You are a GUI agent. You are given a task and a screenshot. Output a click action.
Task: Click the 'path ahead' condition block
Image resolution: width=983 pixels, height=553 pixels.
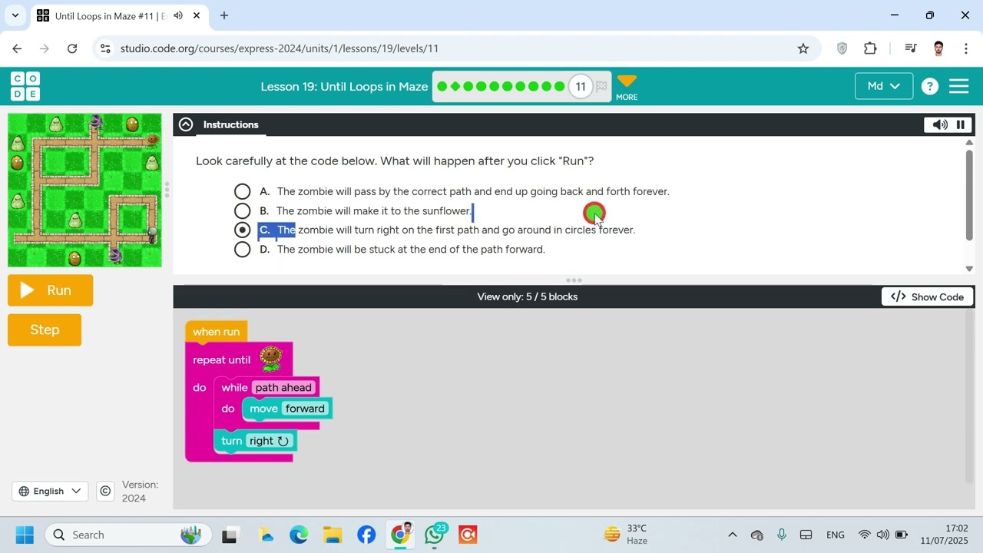pyautogui.click(x=283, y=388)
